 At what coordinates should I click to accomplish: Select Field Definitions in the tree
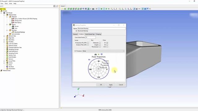coord(13,51)
